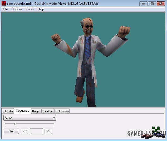
Task: Switch to the Fullscreen tab
Action: (x=62, y=111)
